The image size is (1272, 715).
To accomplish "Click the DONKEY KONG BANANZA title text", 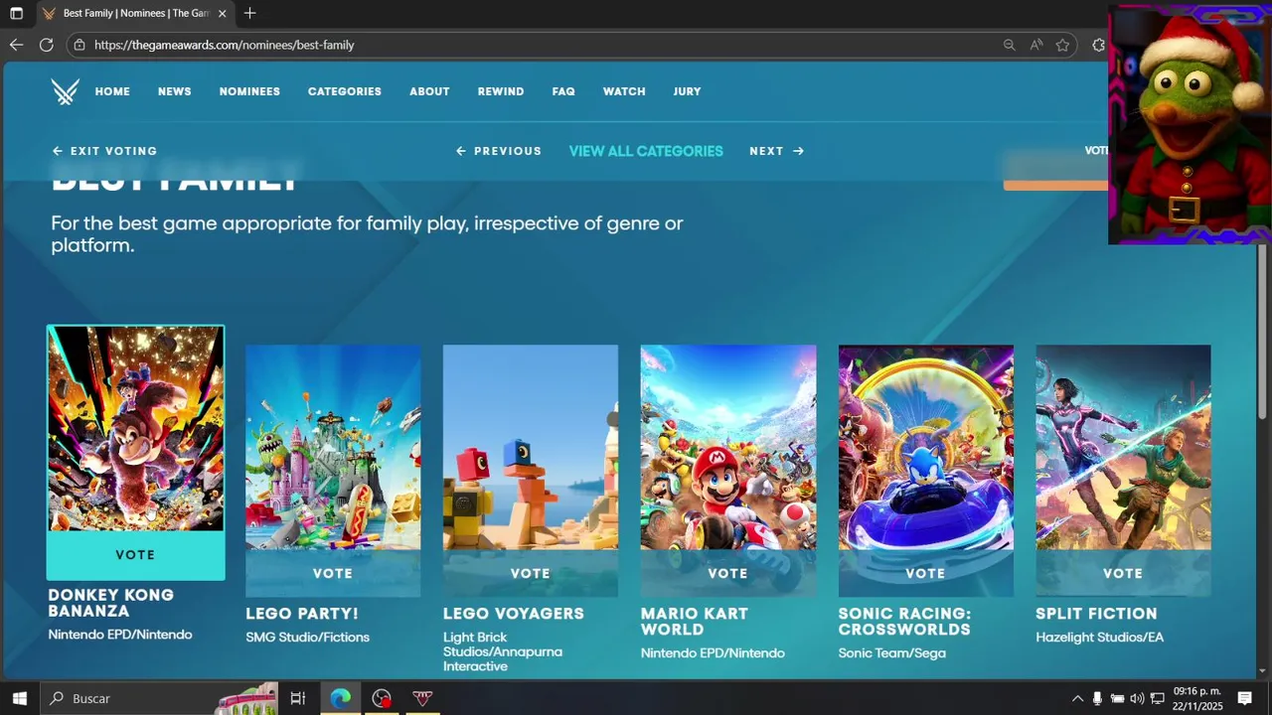I will tap(111, 603).
